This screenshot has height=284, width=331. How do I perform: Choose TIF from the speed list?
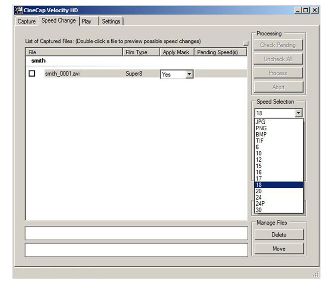point(279,141)
